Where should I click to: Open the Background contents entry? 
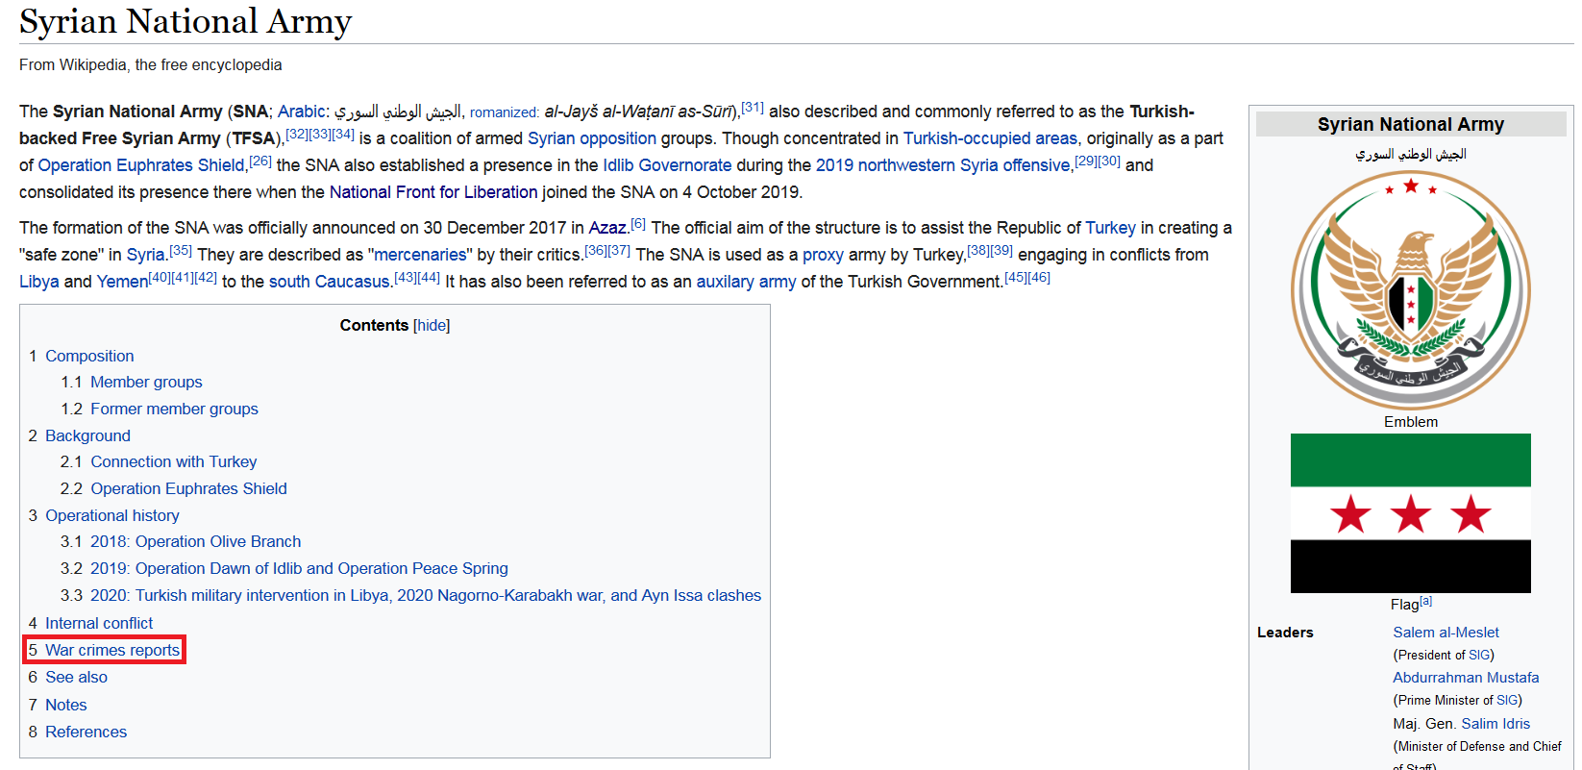[x=87, y=435]
